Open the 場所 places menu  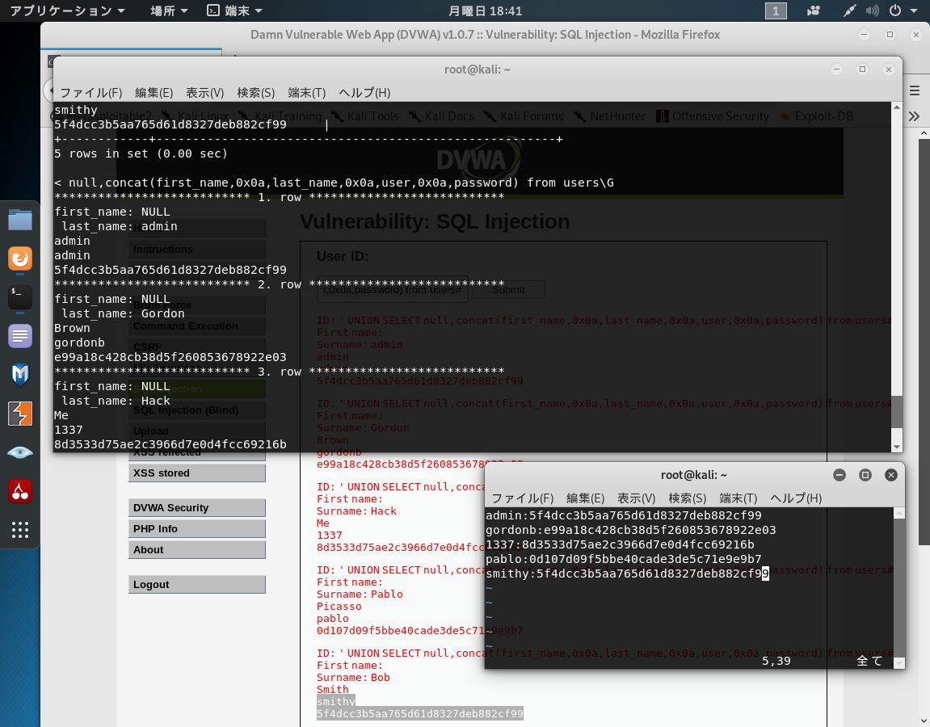pyautogui.click(x=168, y=11)
